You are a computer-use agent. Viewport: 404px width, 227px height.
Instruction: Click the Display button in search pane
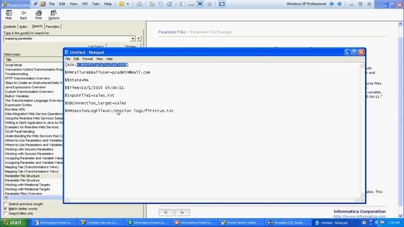coord(131,47)
